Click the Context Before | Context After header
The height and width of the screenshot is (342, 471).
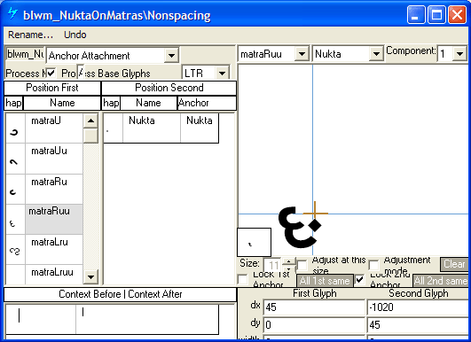point(120,294)
